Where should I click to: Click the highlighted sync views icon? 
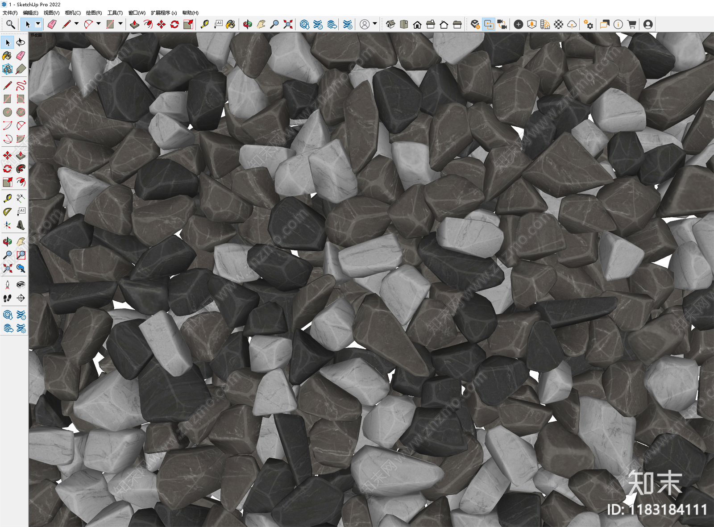(489, 24)
